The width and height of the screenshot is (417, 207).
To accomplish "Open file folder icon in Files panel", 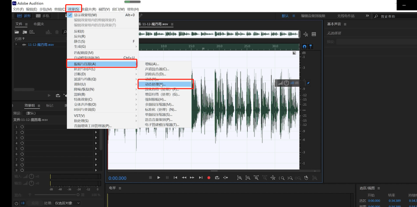I will (x=17, y=32).
